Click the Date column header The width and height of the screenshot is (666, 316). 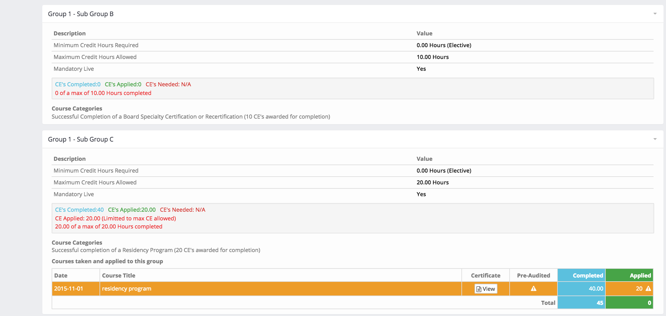coord(76,275)
